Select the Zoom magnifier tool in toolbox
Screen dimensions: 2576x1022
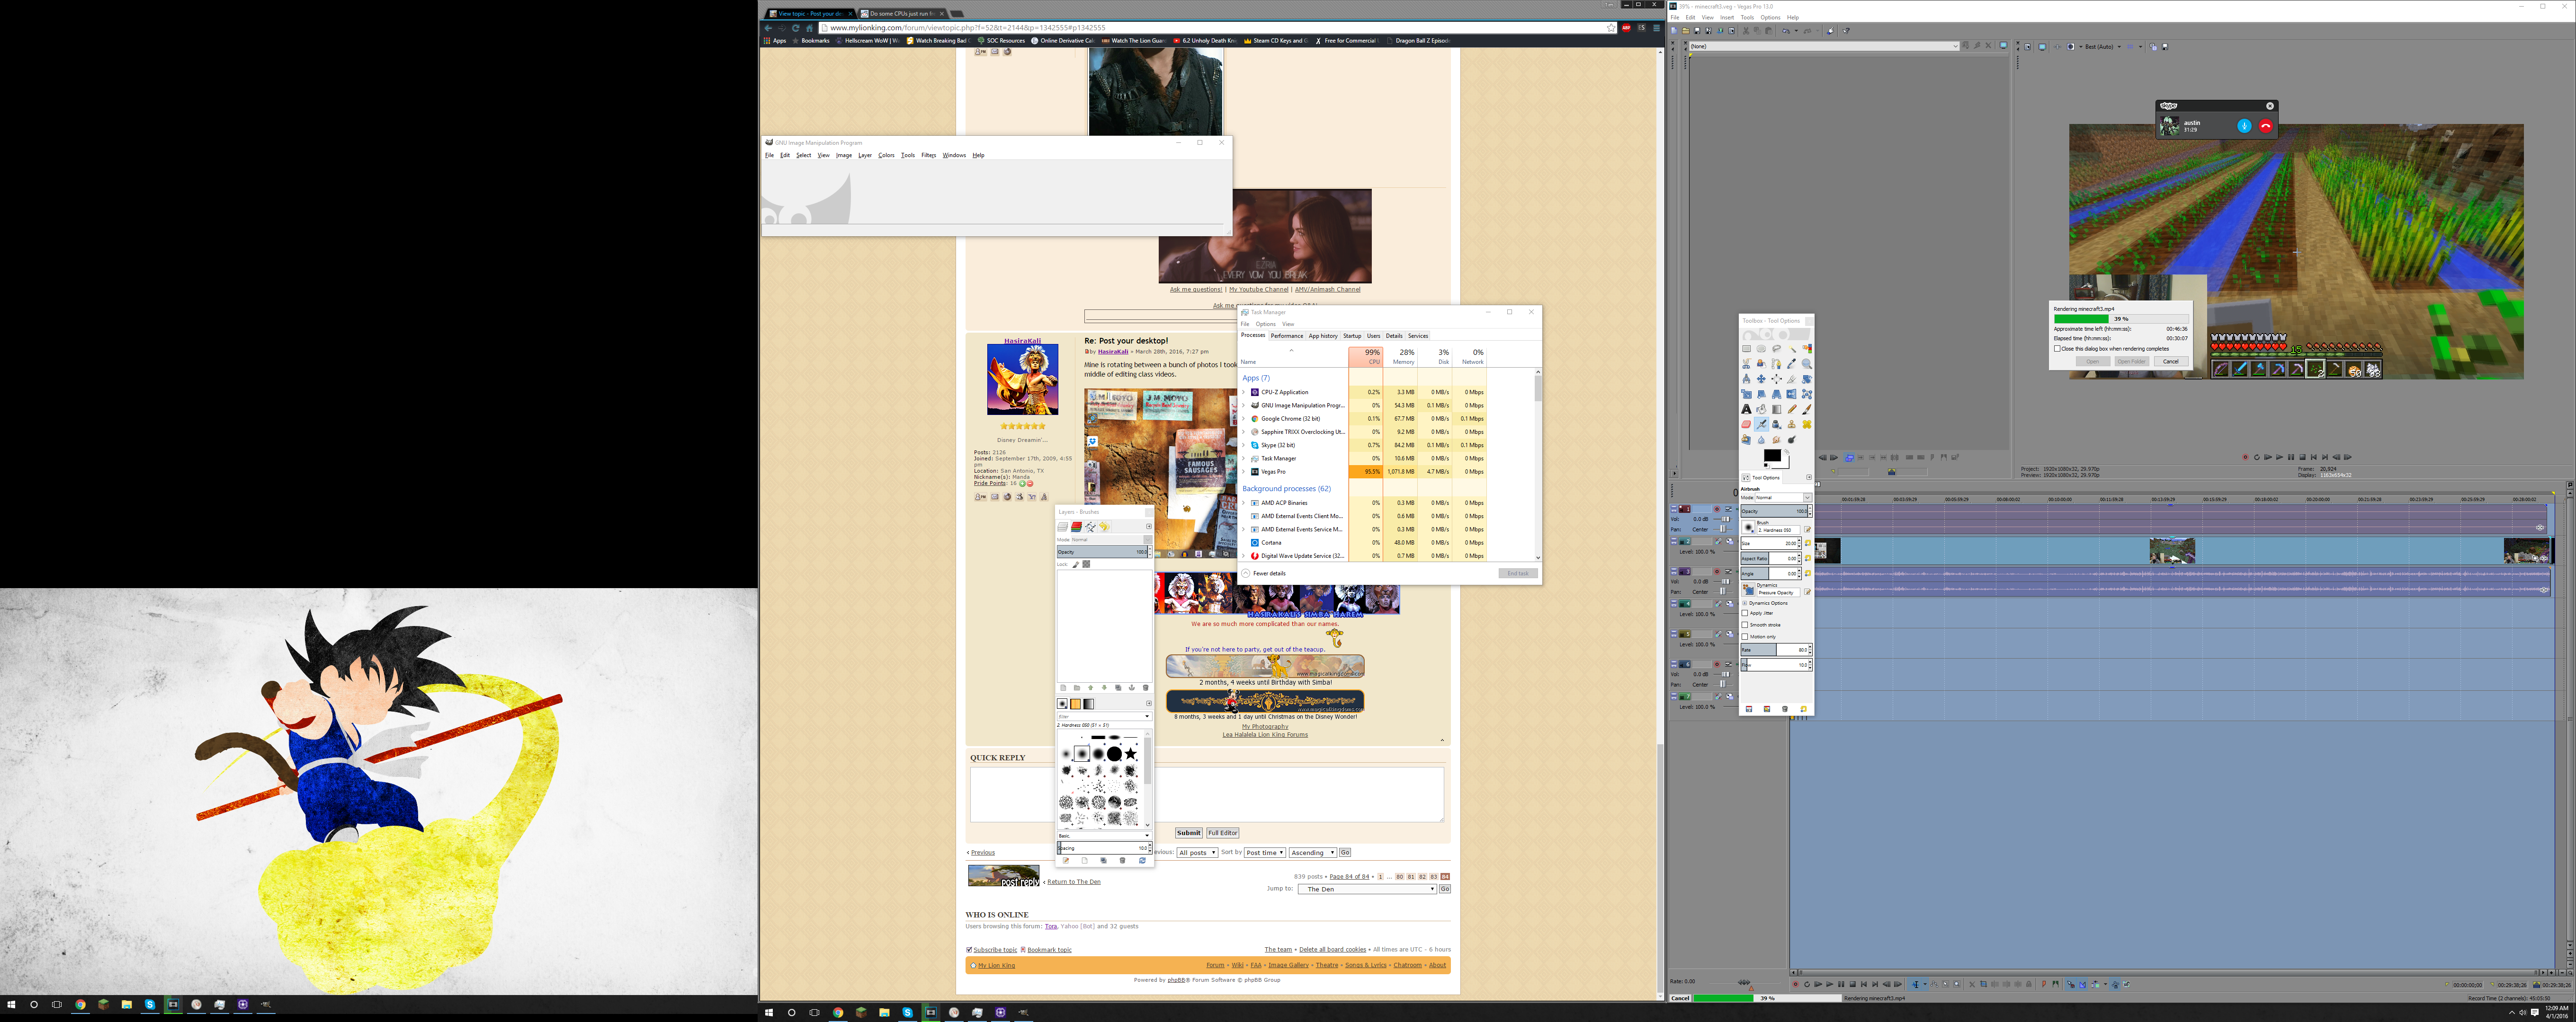tap(1807, 364)
